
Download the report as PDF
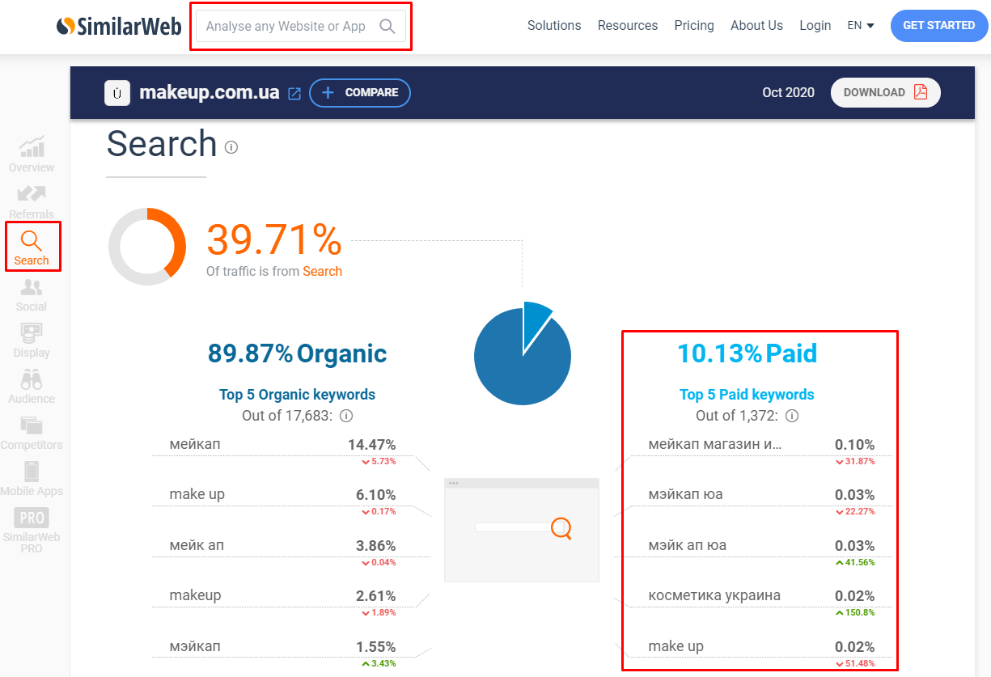(x=885, y=92)
